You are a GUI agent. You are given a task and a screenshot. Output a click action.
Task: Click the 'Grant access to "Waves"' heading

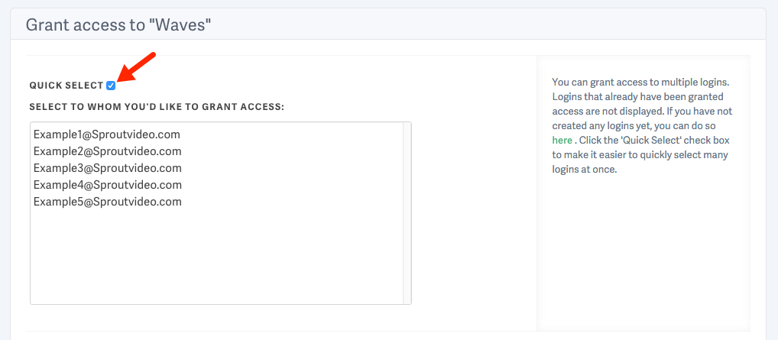[118, 24]
